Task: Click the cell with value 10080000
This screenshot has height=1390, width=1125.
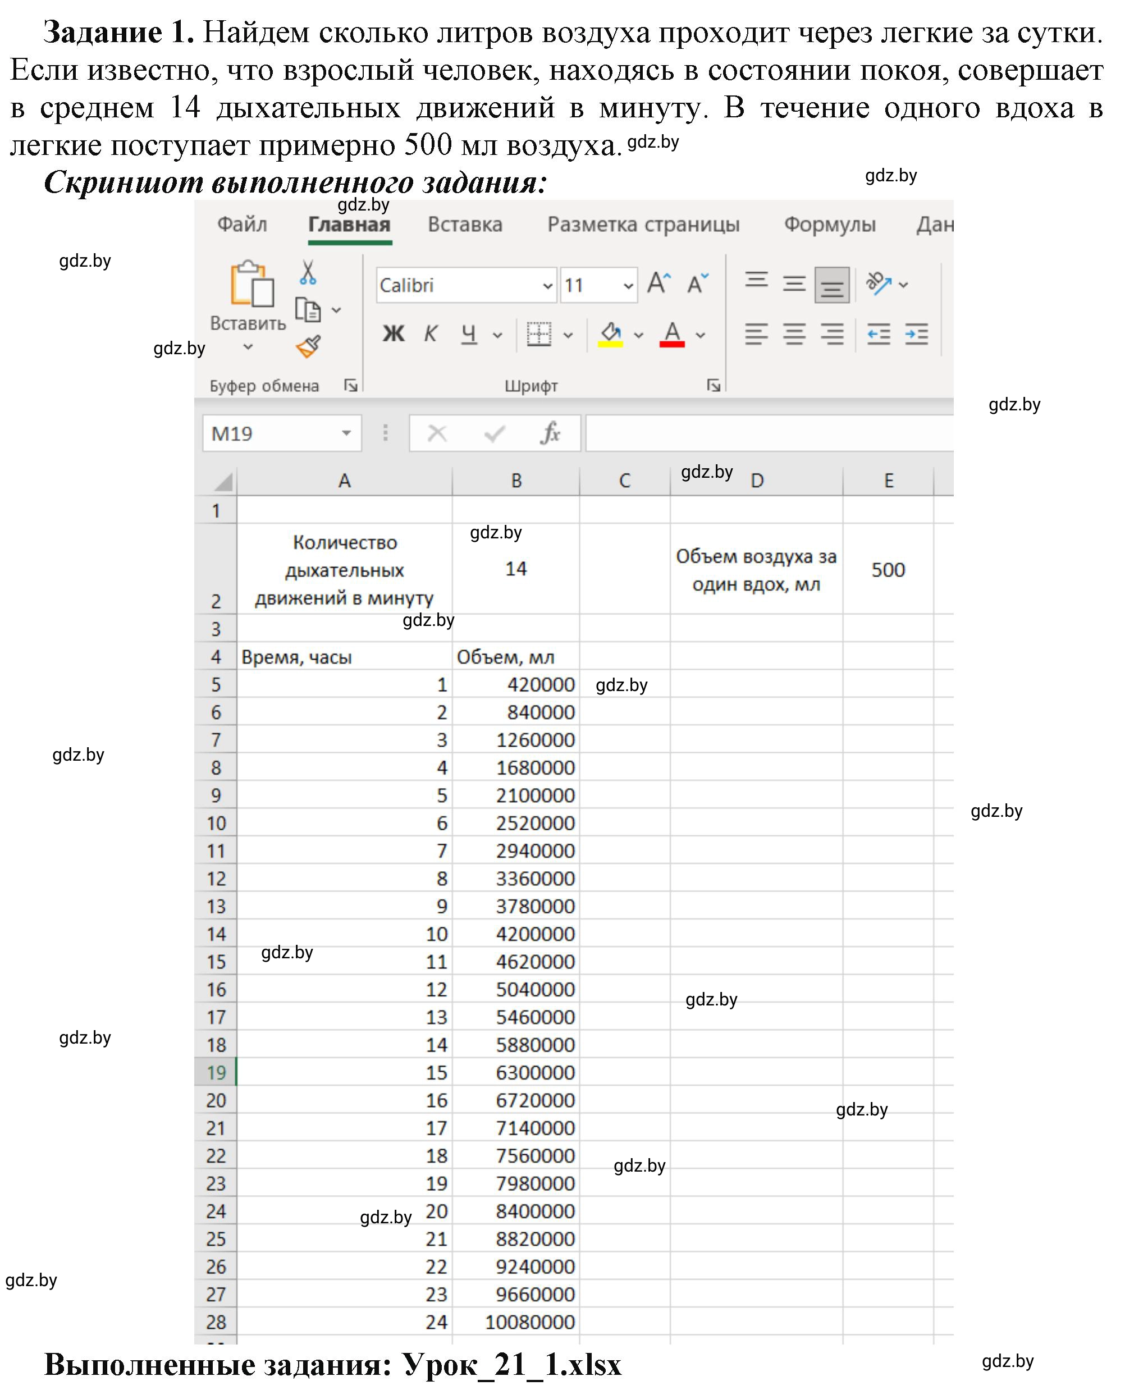Action: click(x=516, y=1322)
